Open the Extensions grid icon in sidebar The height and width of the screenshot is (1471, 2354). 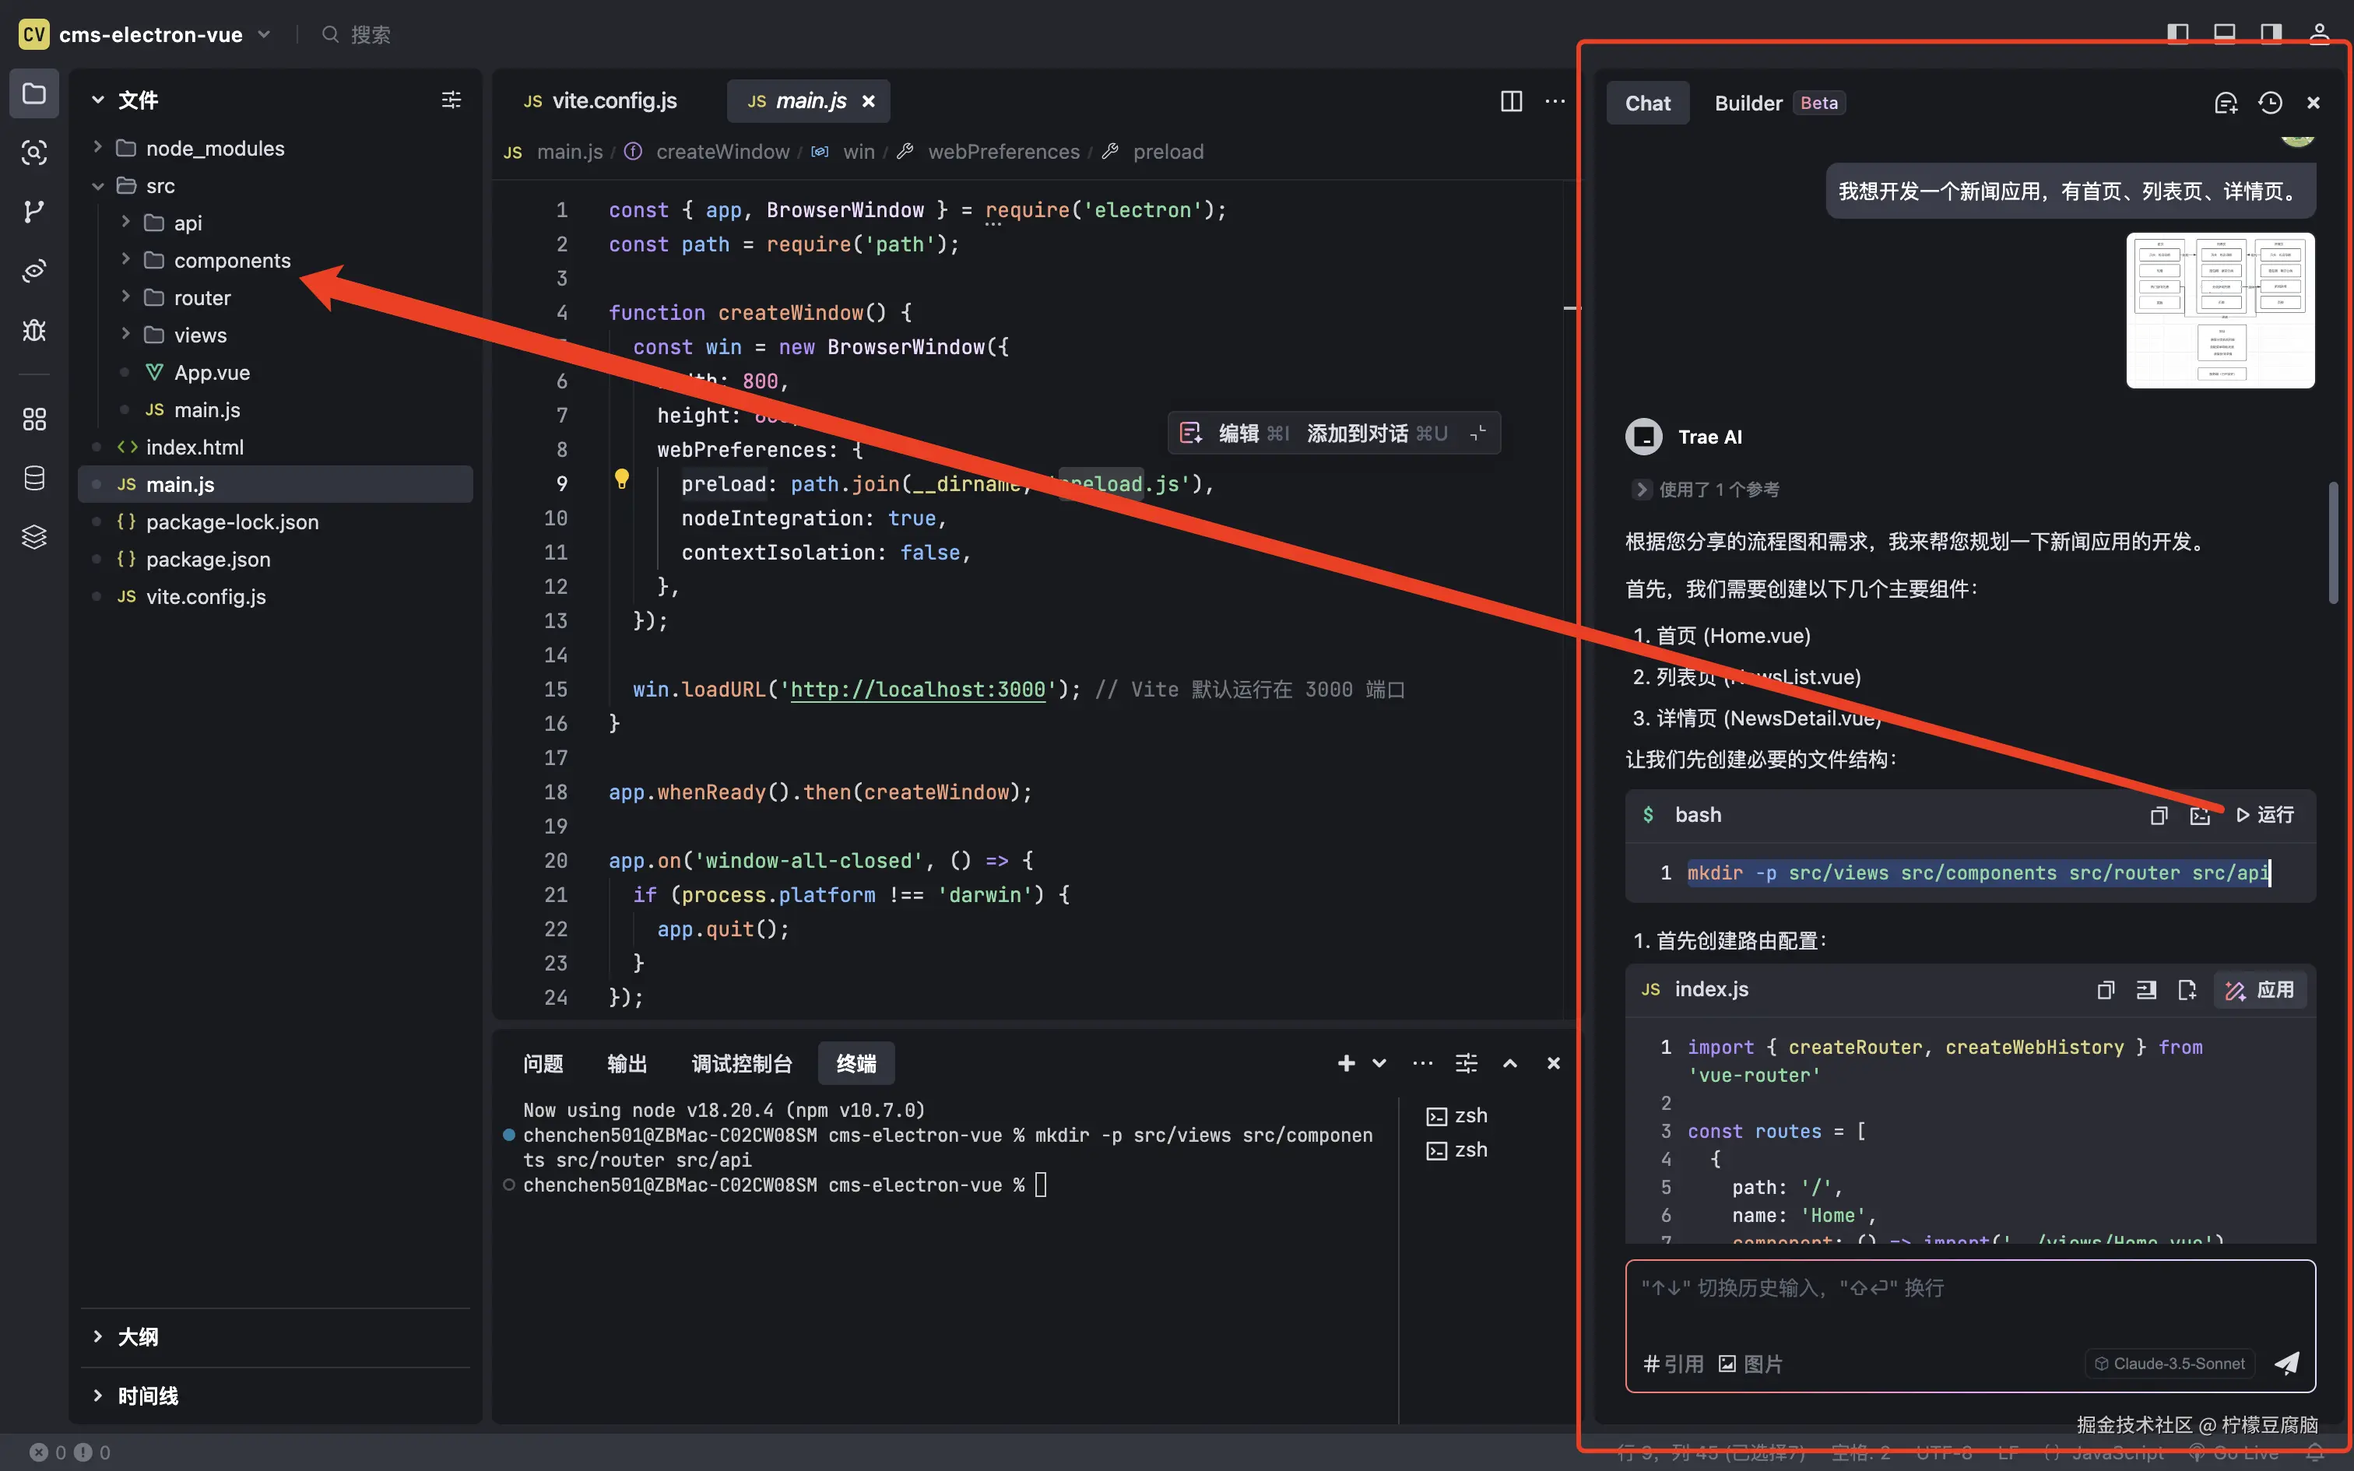[34, 420]
